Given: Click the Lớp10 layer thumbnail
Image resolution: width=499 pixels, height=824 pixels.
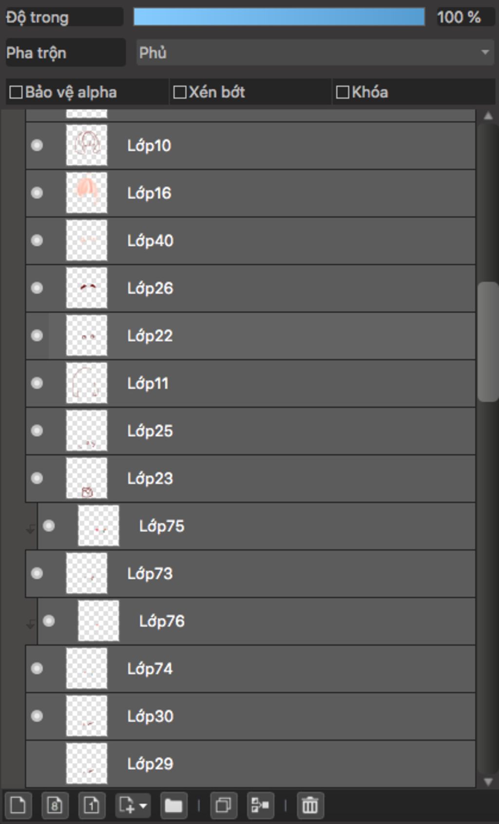Looking at the screenshot, I should tap(87, 145).
